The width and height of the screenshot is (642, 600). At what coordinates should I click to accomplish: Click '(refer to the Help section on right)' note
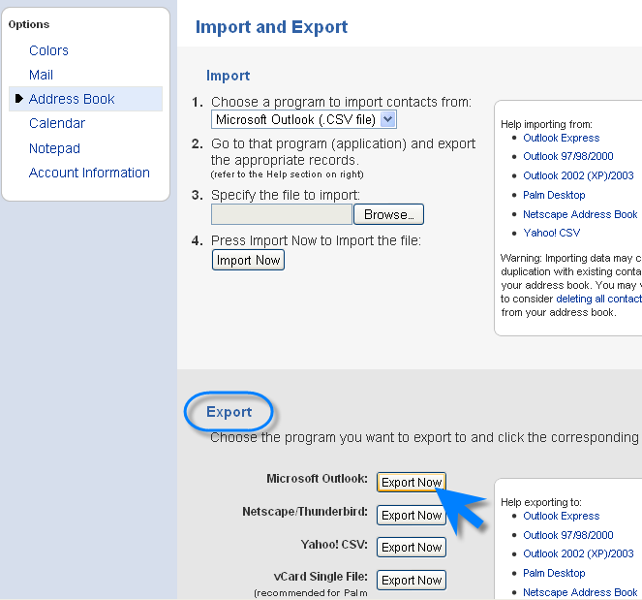(x=287, y=174)
